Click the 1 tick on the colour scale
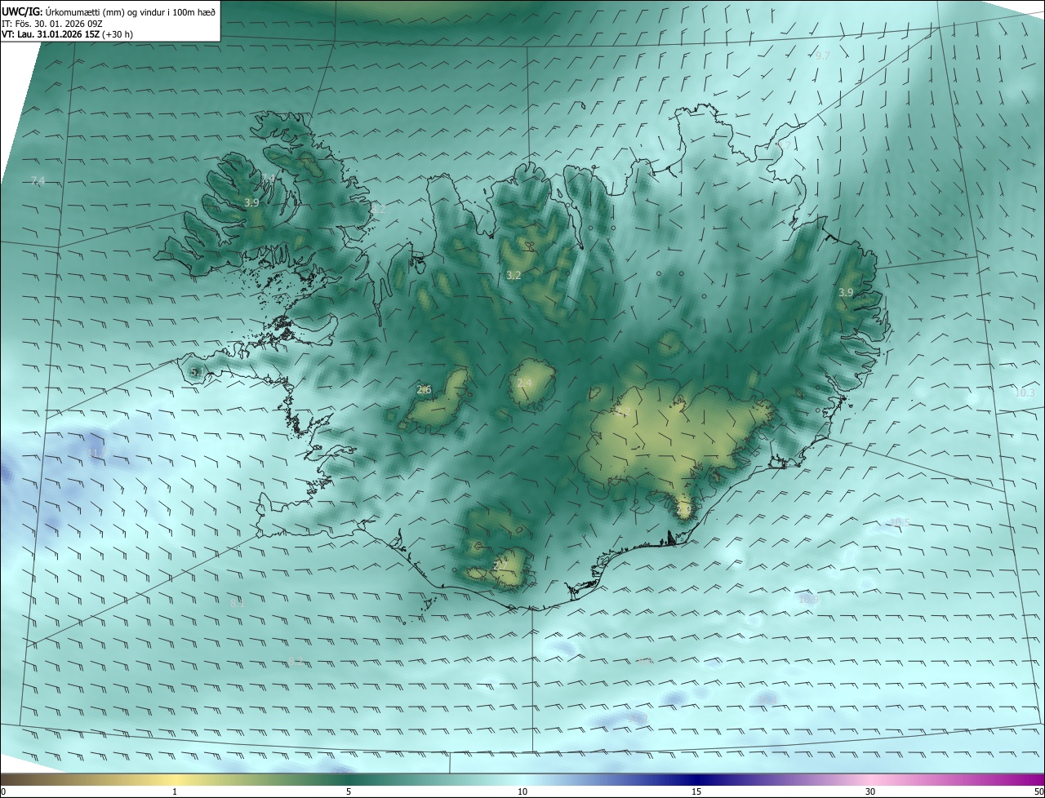Viewport: 1045px width, 798px height. 175,791
